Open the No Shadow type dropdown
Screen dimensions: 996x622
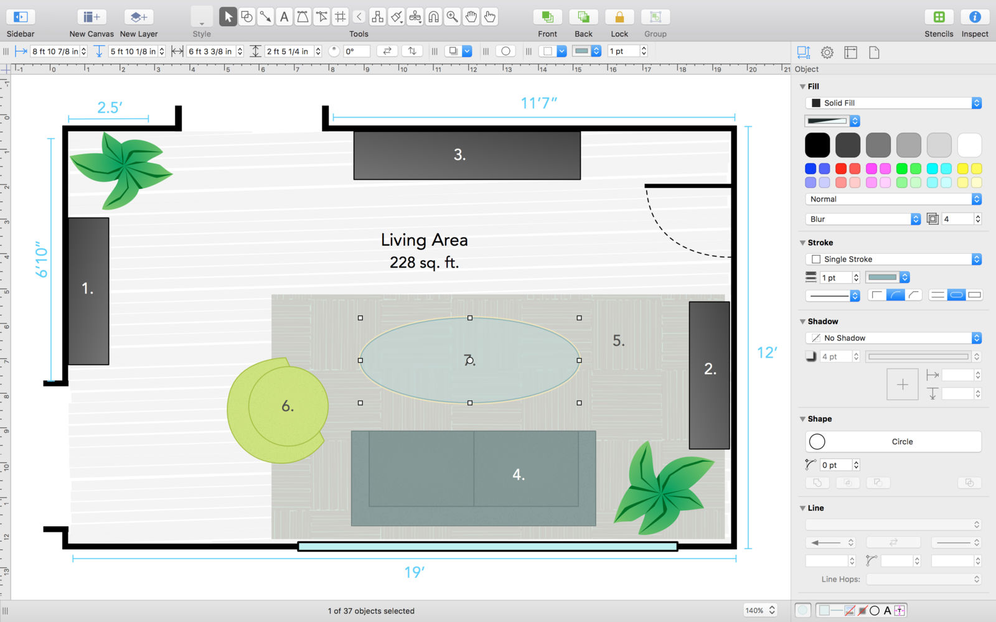(x=894, y=338)
